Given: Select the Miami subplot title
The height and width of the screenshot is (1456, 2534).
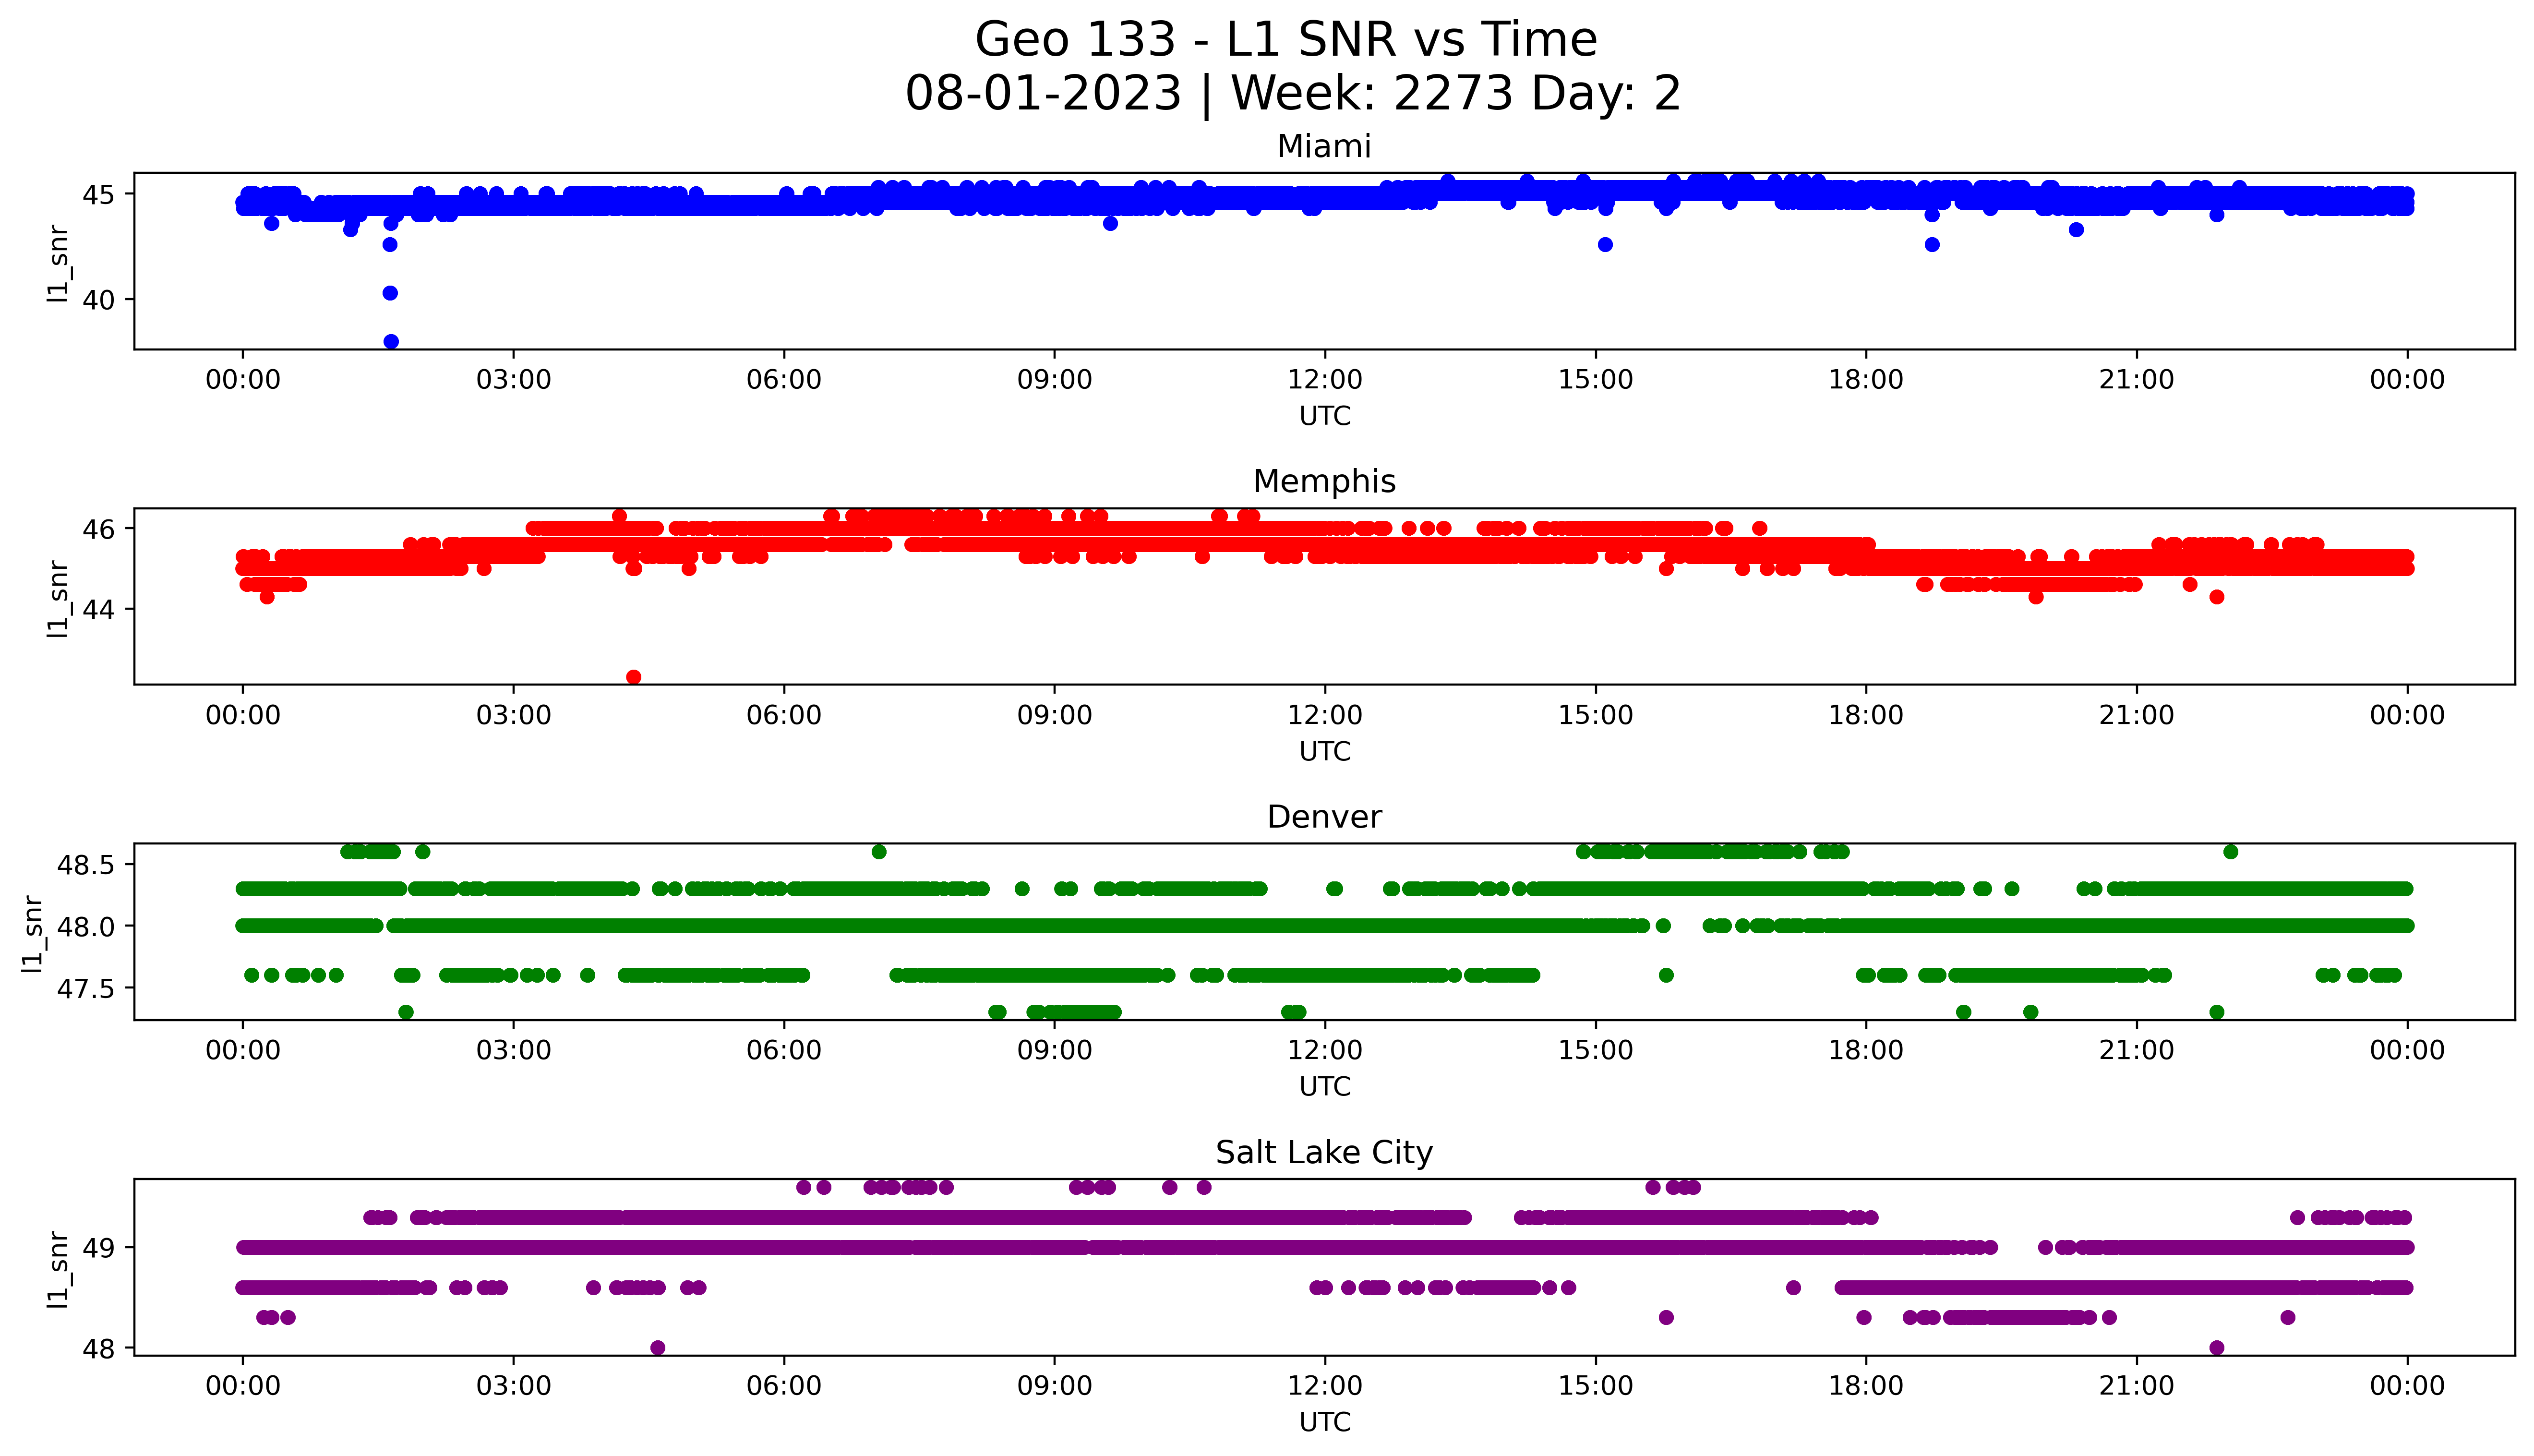Looking at the screenshot, I should [1324, 146].
